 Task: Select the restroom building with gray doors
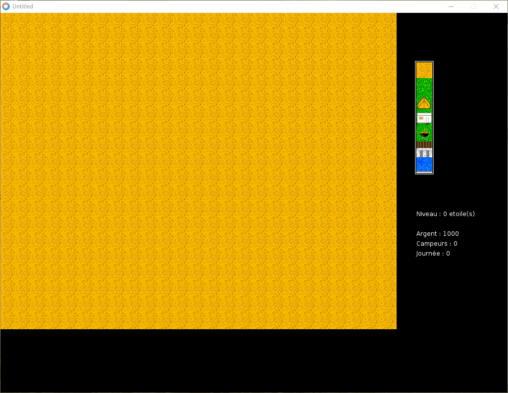click(424, 153)
